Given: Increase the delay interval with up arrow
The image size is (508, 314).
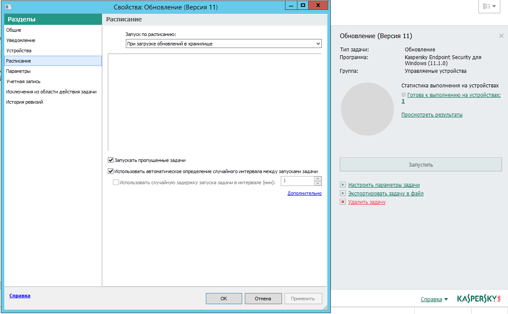Looking at the screenshot, I should (318, 178).
